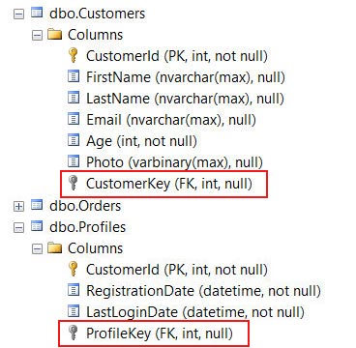Expand the dbo.Orders table node
Image resolution: width=356 pixels, height=348 pixels.
point(19,206)
